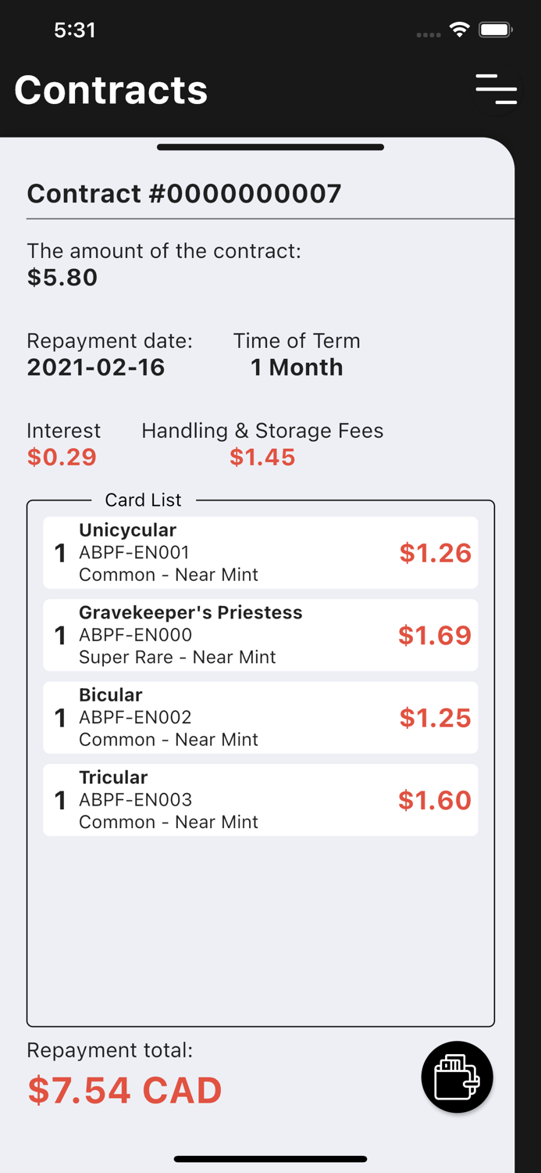
Task: Tap the Tricular card price $1.60
Action: [434, 800]
